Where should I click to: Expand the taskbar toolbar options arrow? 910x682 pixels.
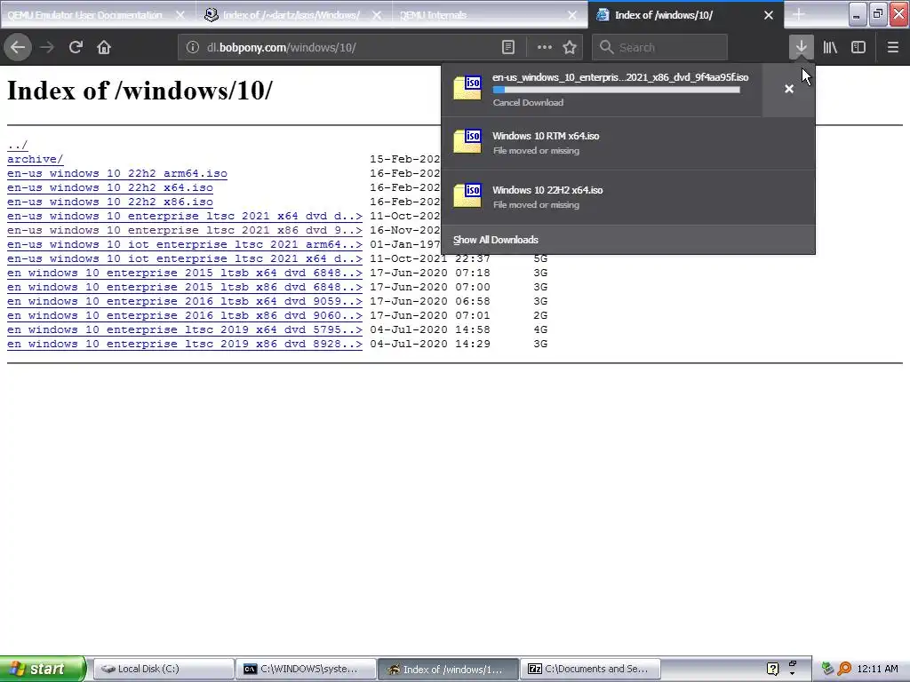792,673
